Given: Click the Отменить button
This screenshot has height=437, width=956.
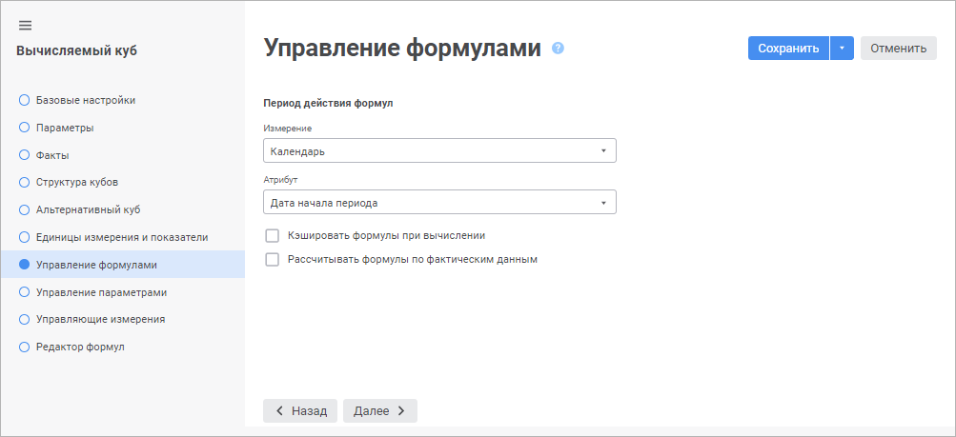Looking at the screenshot, I should (x=898, y=49).
